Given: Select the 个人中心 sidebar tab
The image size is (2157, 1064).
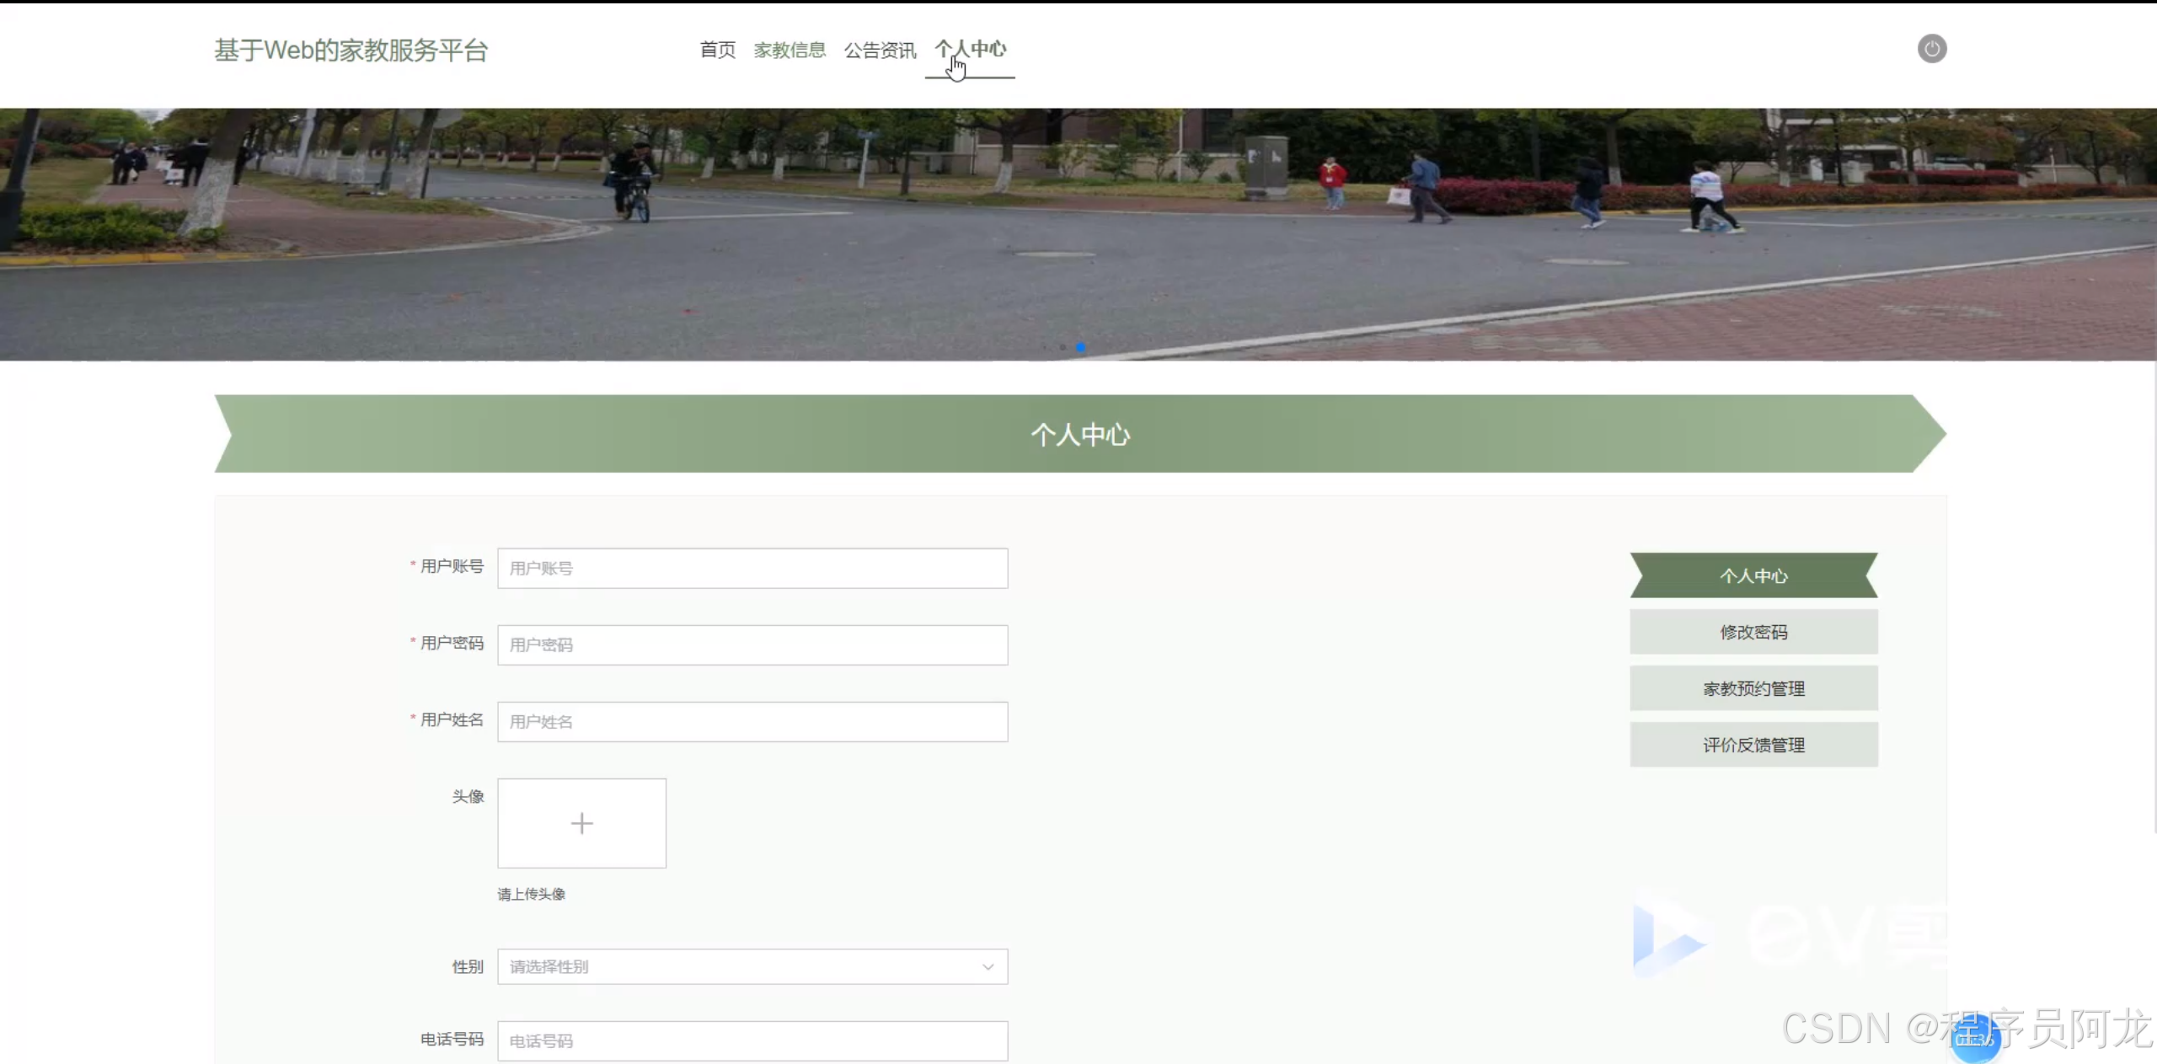Looking at the screenshot, I should coord(1753,575).
